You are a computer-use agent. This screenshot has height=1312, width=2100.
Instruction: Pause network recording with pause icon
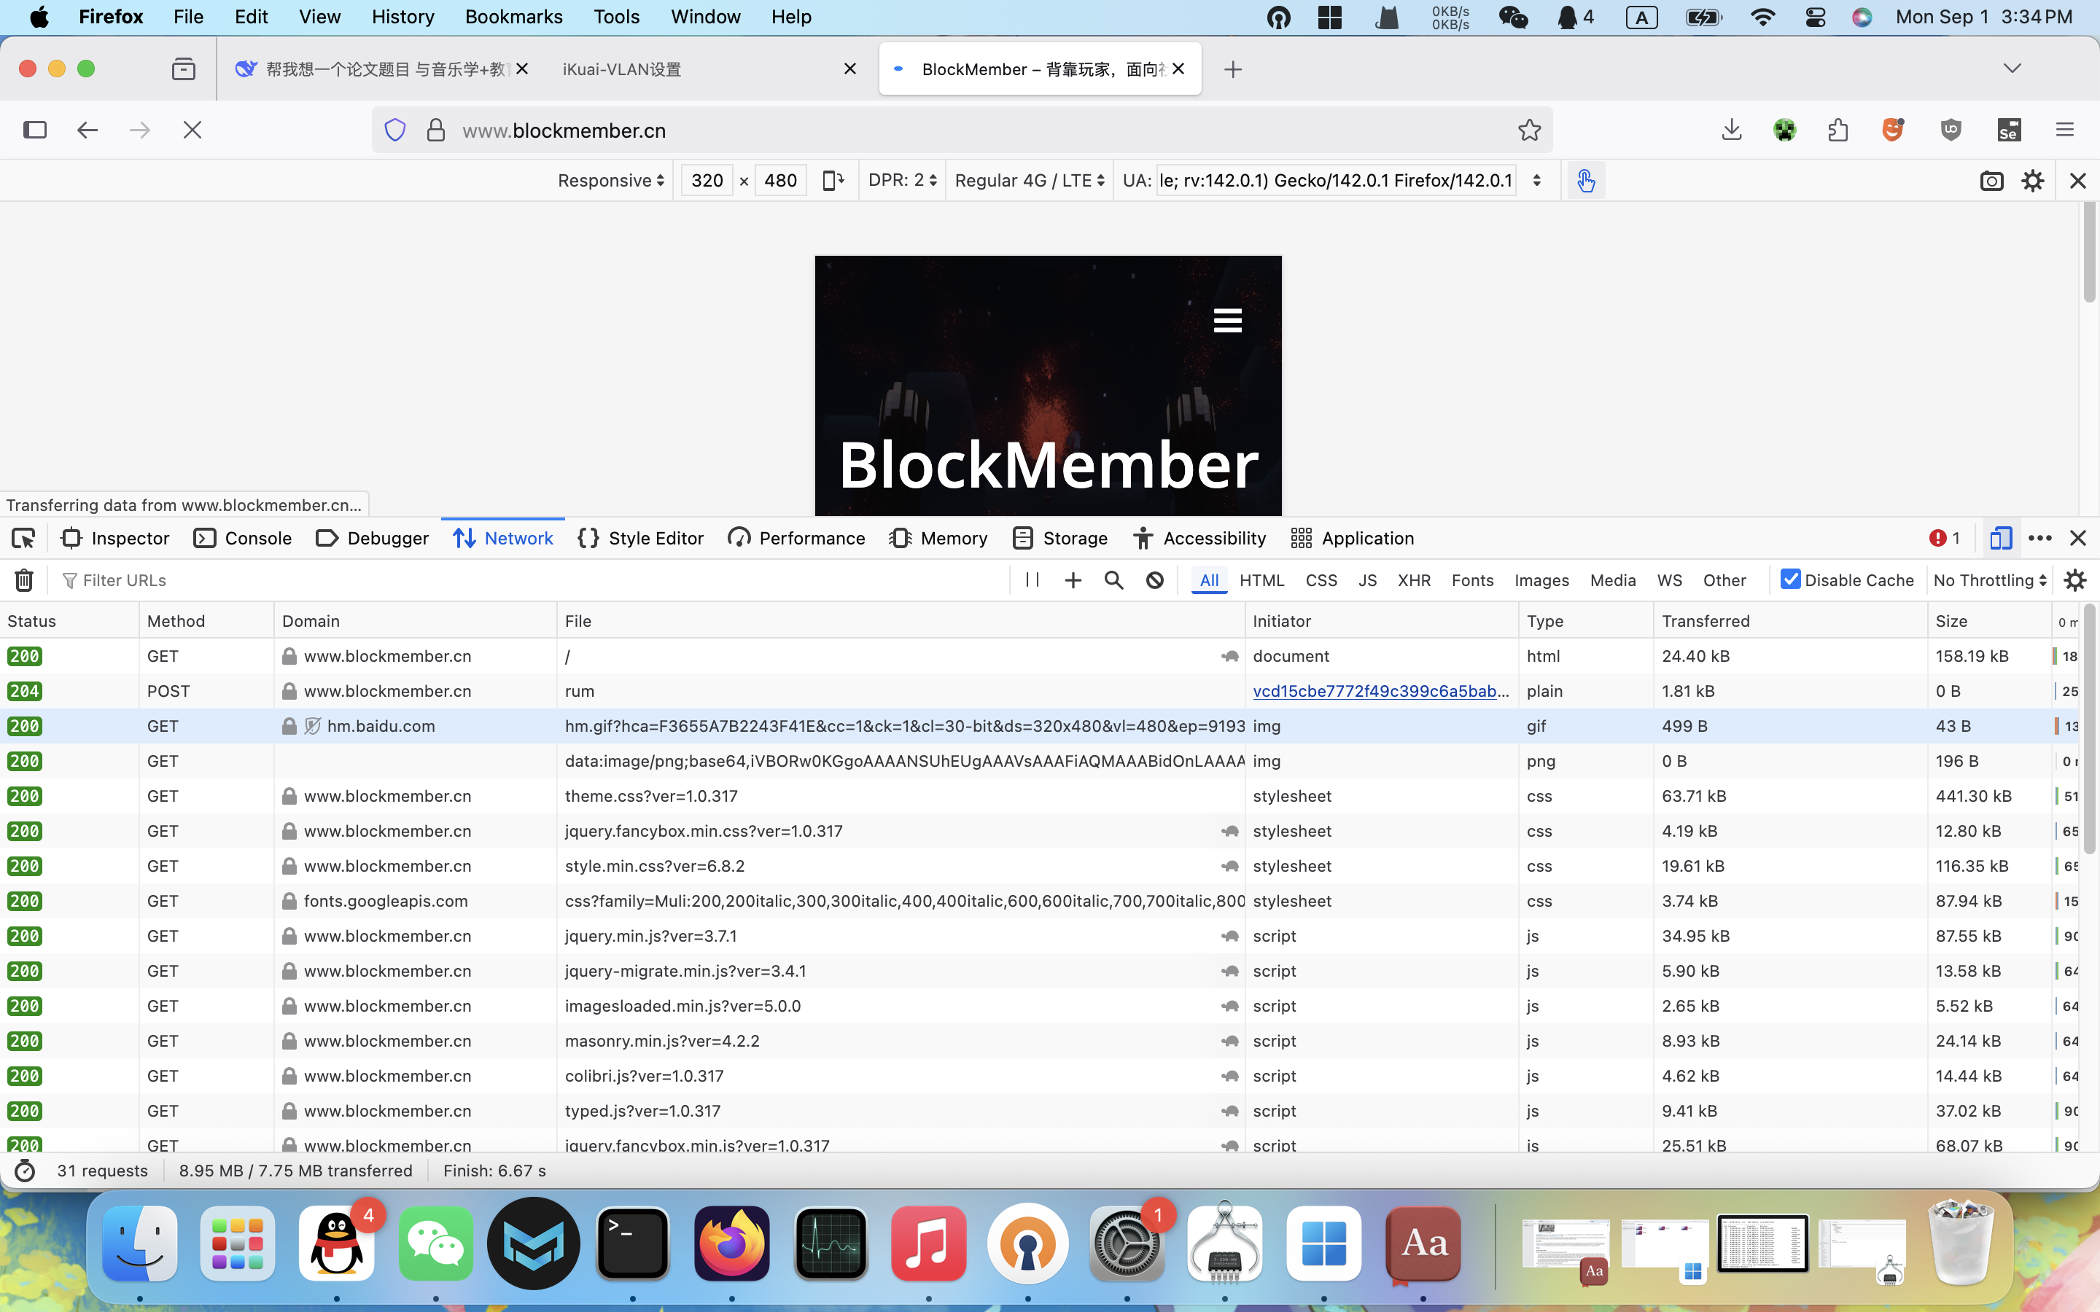pyautogui.click(x=1032, y=579)
